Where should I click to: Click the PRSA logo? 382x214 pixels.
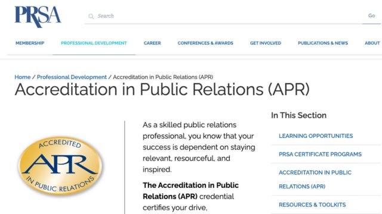38,17
